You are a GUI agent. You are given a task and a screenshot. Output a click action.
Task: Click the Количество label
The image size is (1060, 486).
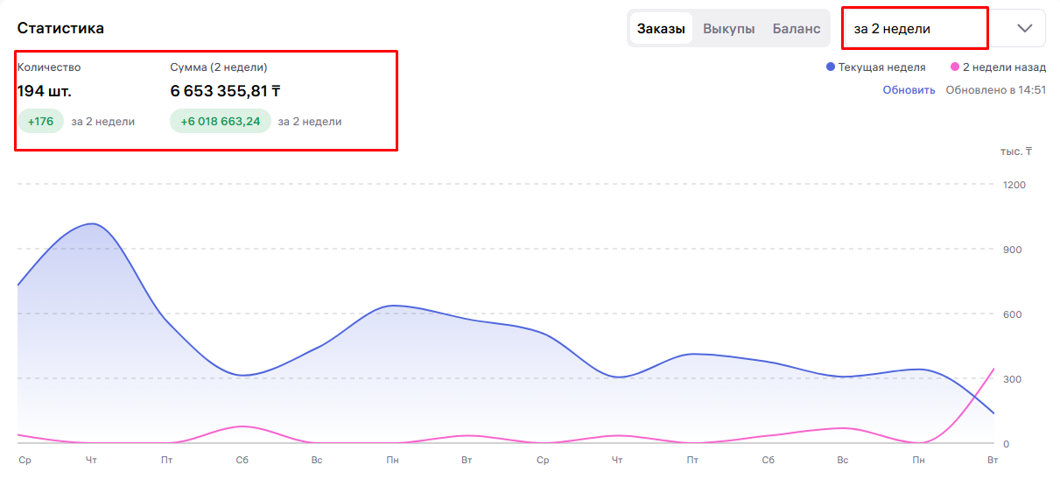coord(49,67)
